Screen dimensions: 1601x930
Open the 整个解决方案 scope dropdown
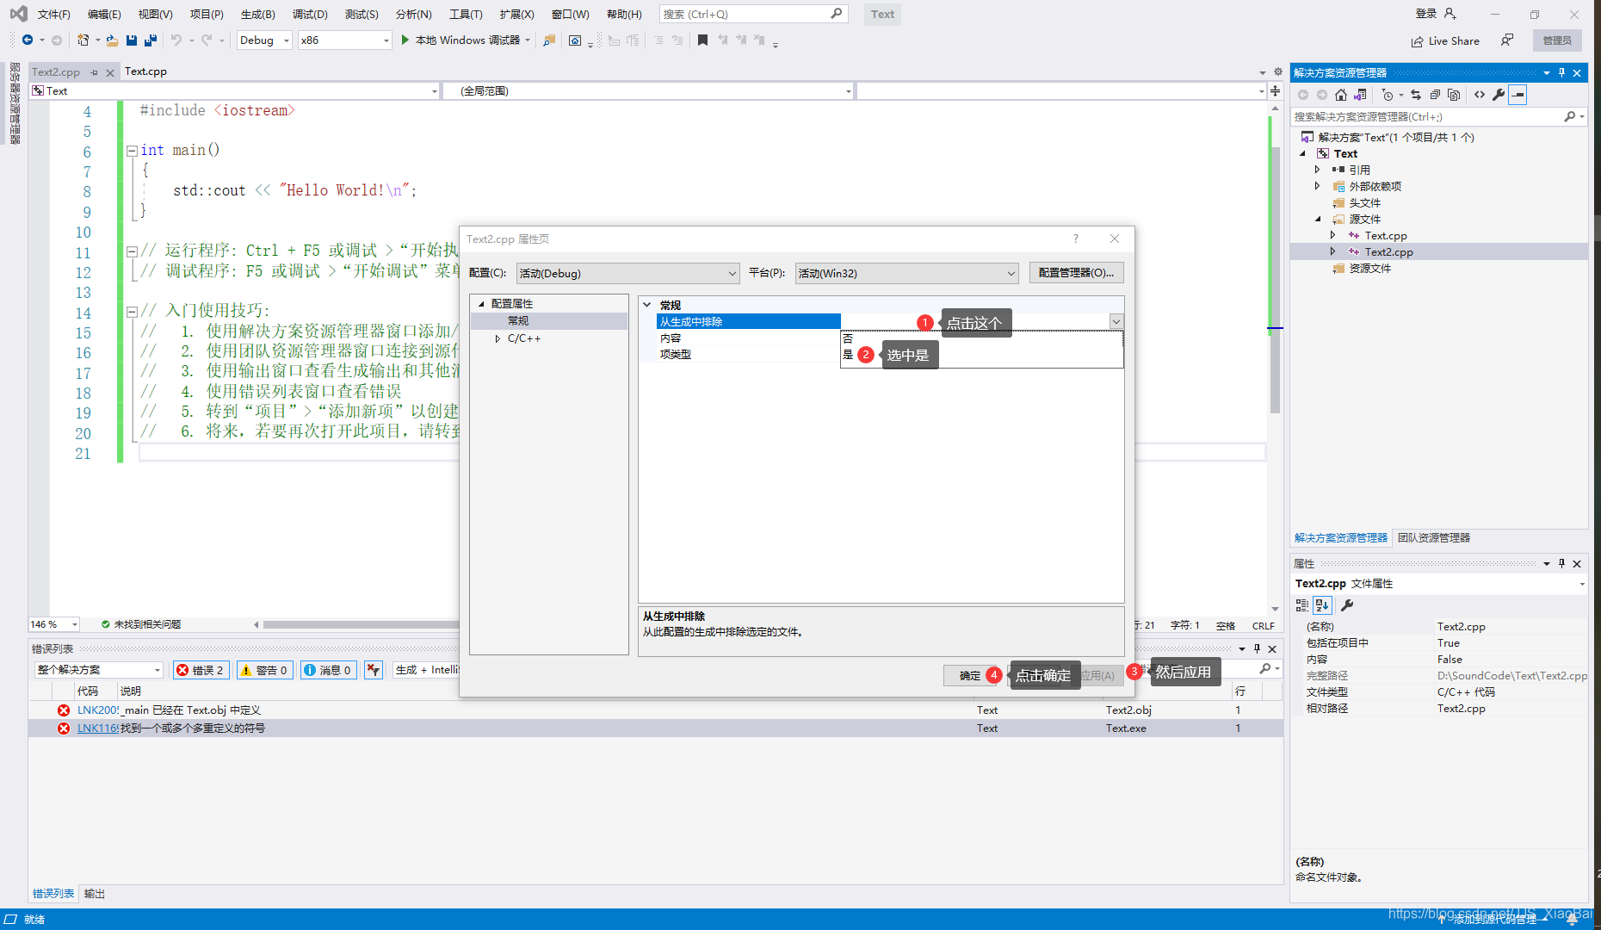tap(99, 670)
